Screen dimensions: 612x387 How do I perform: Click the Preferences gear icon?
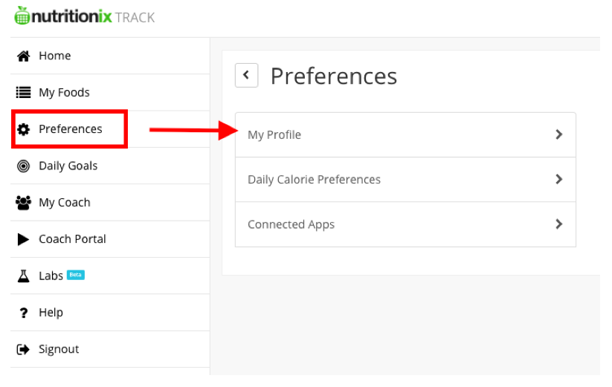[23, 129]
